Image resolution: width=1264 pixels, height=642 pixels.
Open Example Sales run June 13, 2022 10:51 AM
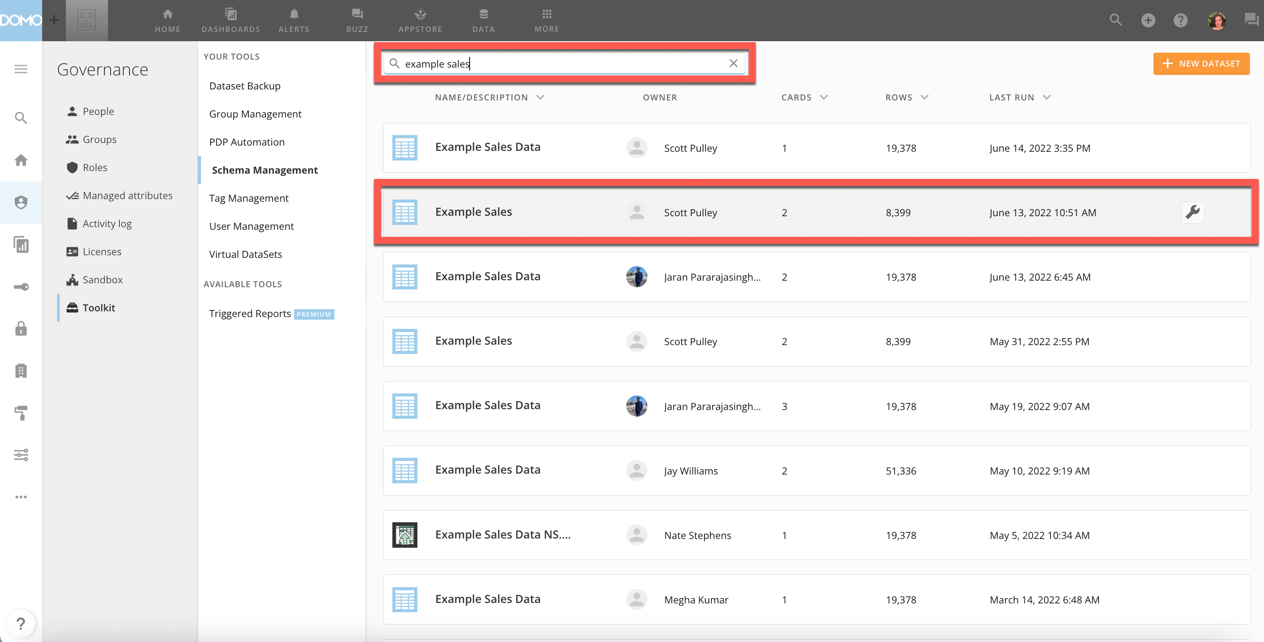pyautogui.click(x=816, y=212)
